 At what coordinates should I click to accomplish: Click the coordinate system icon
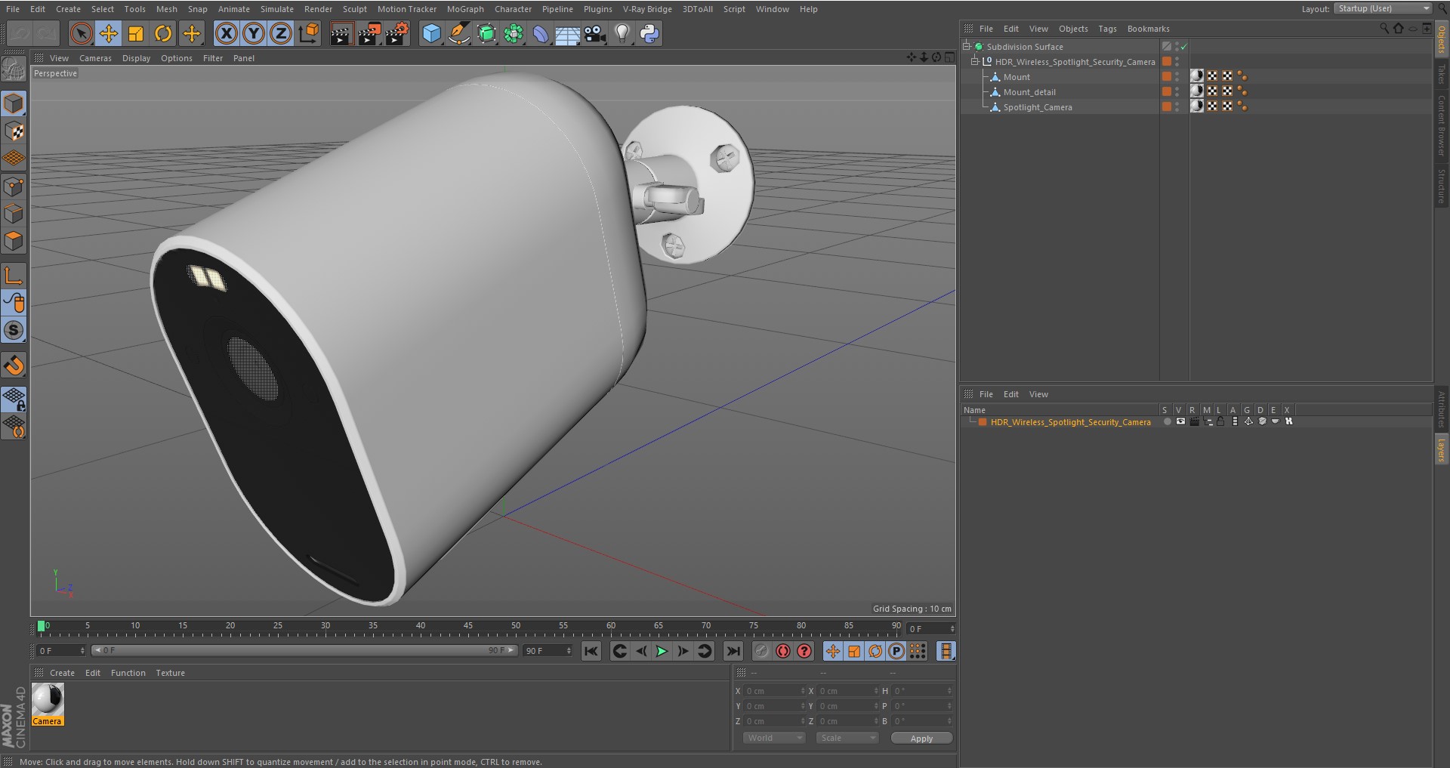click(309, 33)
